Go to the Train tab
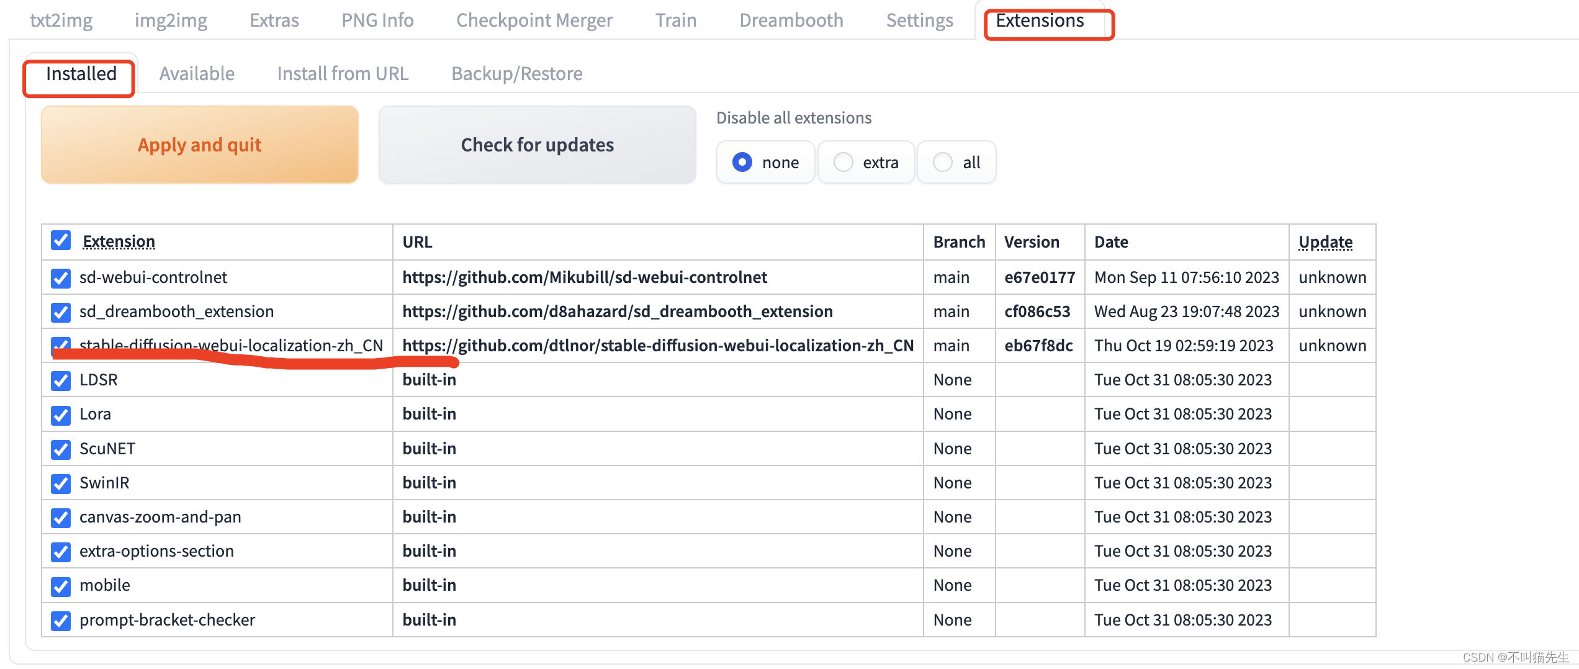1579x669 pixels. coord(676,20)
